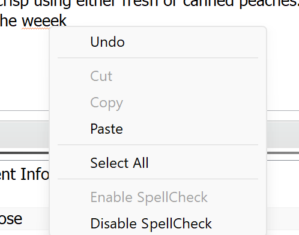Click the grey bar right of the menu
The width and height of the screenshot is (299, 235).
click(283, 135)
